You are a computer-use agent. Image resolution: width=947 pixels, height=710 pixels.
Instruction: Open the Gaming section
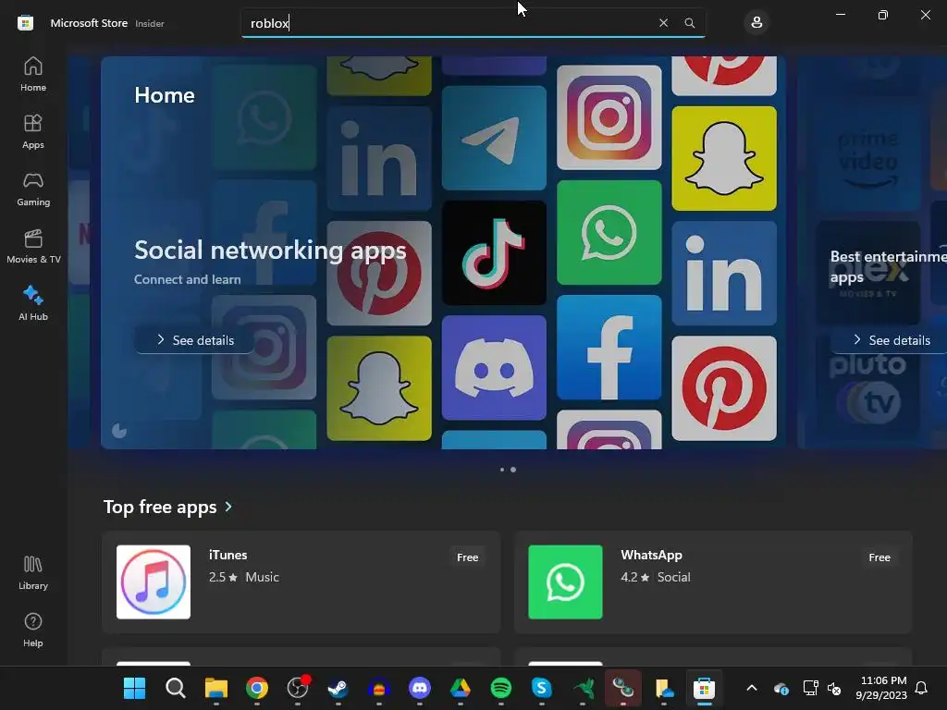point(33,189)
